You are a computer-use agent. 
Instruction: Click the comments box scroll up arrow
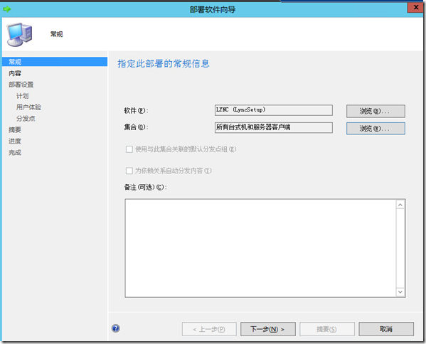pos(400,205)
